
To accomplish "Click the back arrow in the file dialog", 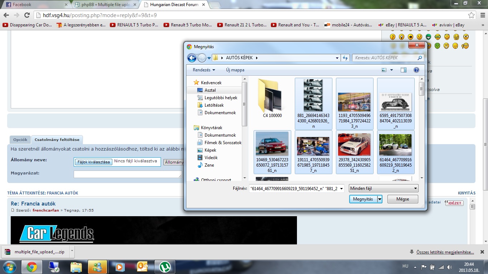I will point(192,58).
